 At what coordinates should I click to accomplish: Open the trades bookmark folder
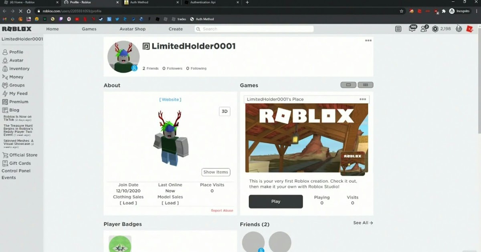(x=179, y=19)
